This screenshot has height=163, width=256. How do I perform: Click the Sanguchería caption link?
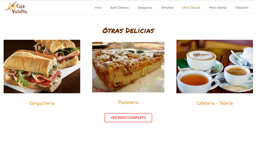coord(42,103)
